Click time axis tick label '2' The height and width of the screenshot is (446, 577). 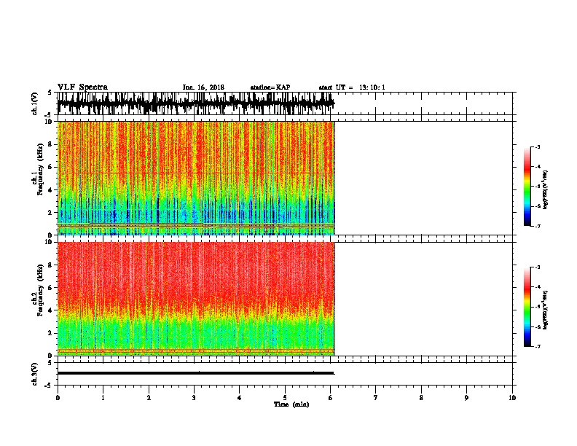[149, 398]
